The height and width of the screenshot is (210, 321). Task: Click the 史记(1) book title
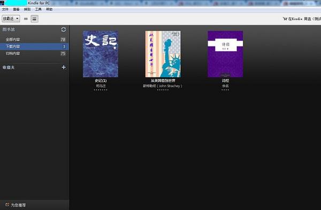101,81
